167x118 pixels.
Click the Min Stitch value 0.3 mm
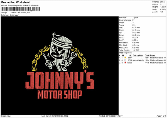coord(136,45)
